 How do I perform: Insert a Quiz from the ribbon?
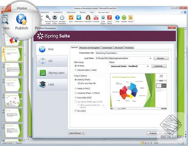pyautogui.click(x=71, y=19)
